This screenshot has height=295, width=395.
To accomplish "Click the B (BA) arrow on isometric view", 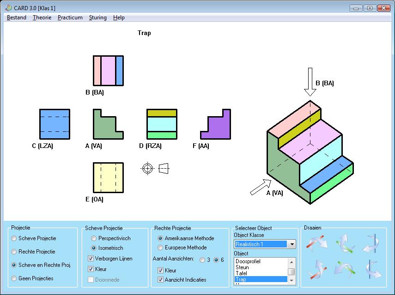I will 310,82.
